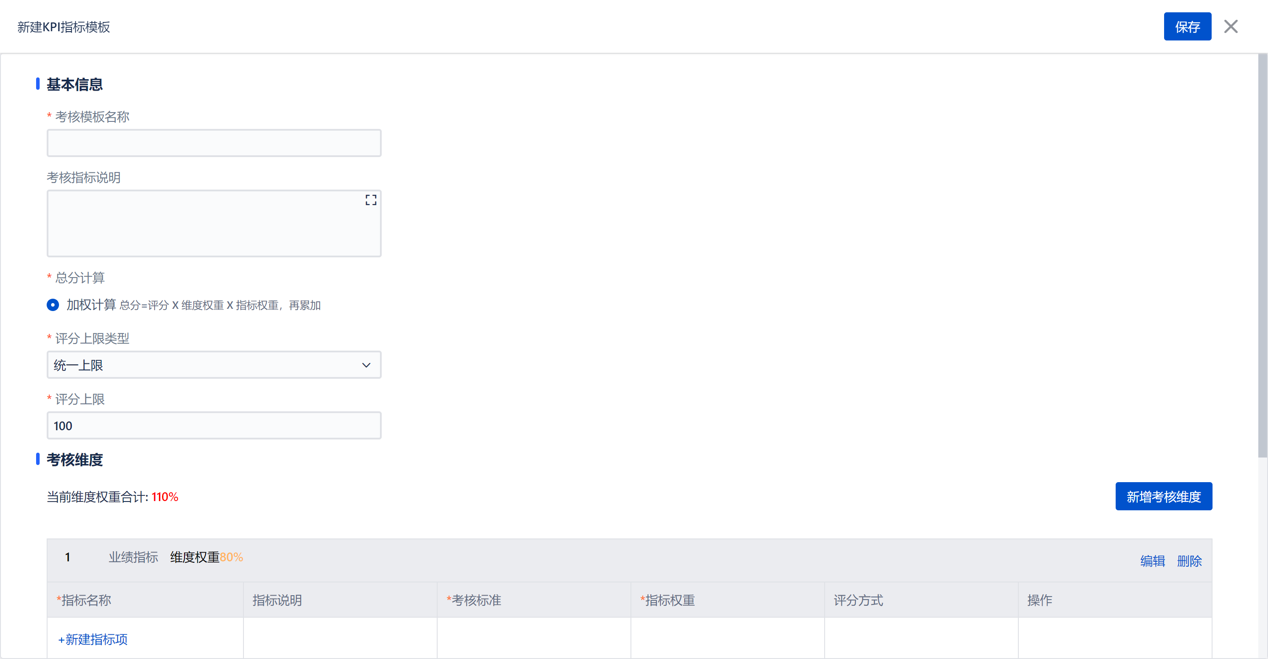The image size is (1268, 659).
Task: Click the 保存 button
Action: [1187, 26]
